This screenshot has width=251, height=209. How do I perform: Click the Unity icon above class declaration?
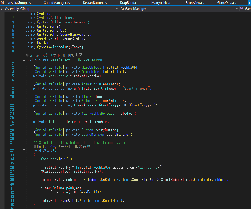tap(27, 55)
